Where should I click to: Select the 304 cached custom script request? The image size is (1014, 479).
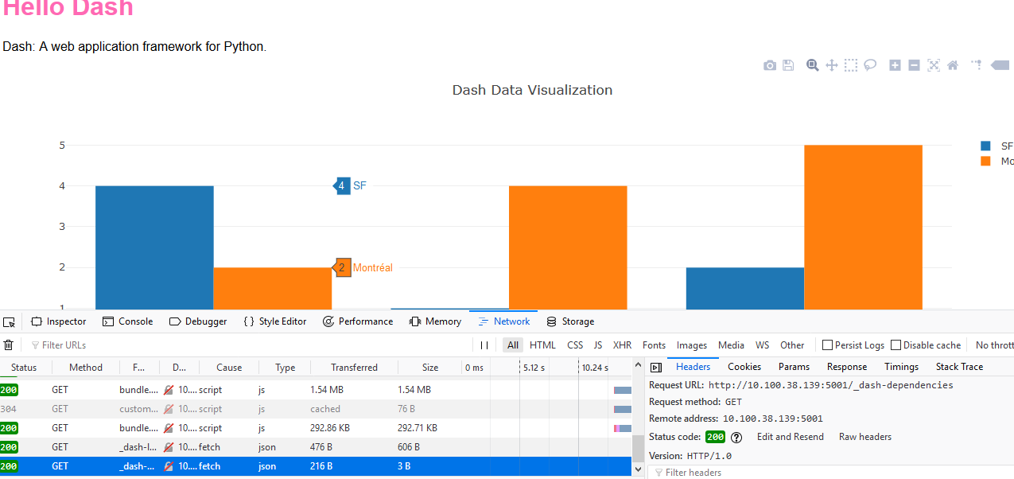click(317, 409)
